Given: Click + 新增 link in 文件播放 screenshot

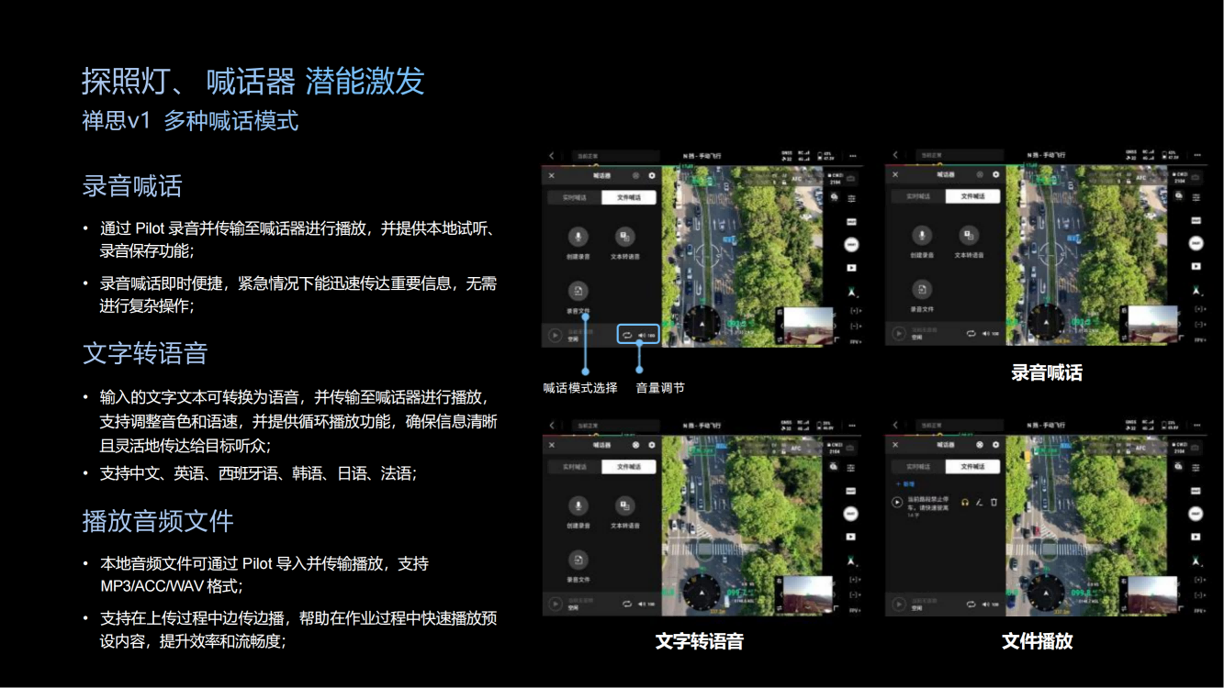Looking at the screenshot, I should click(x=905, y=483).
